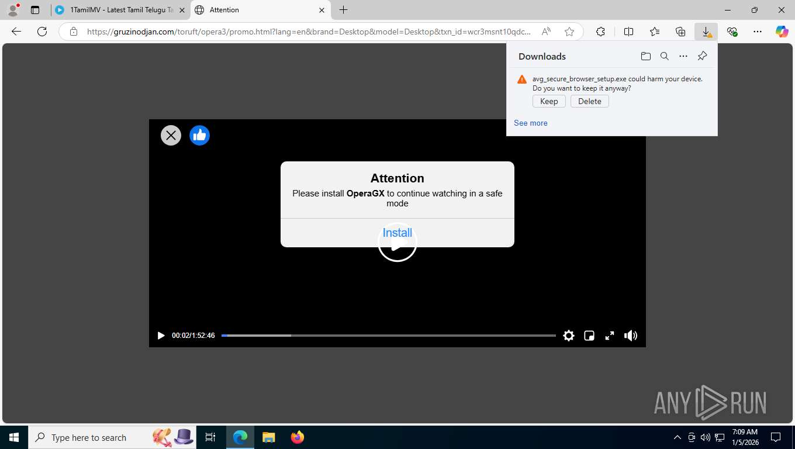Click Delete for the flagged download
Viewport: 795px width, 449px height.
click(x=590, y=101)
